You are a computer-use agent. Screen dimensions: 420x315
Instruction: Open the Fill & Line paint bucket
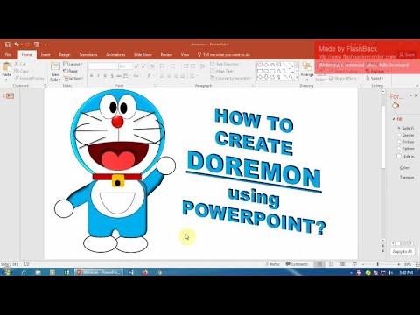point(395,105)
